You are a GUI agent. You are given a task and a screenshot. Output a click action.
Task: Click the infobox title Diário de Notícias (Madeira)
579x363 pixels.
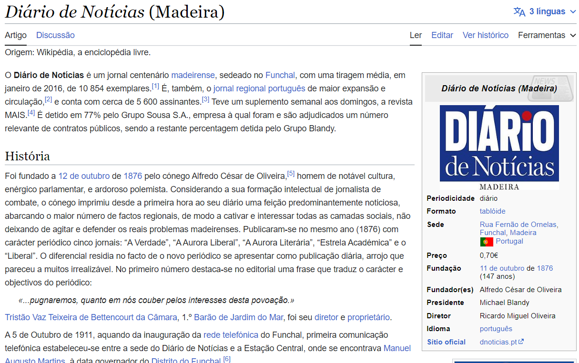[x=499, y=88]
